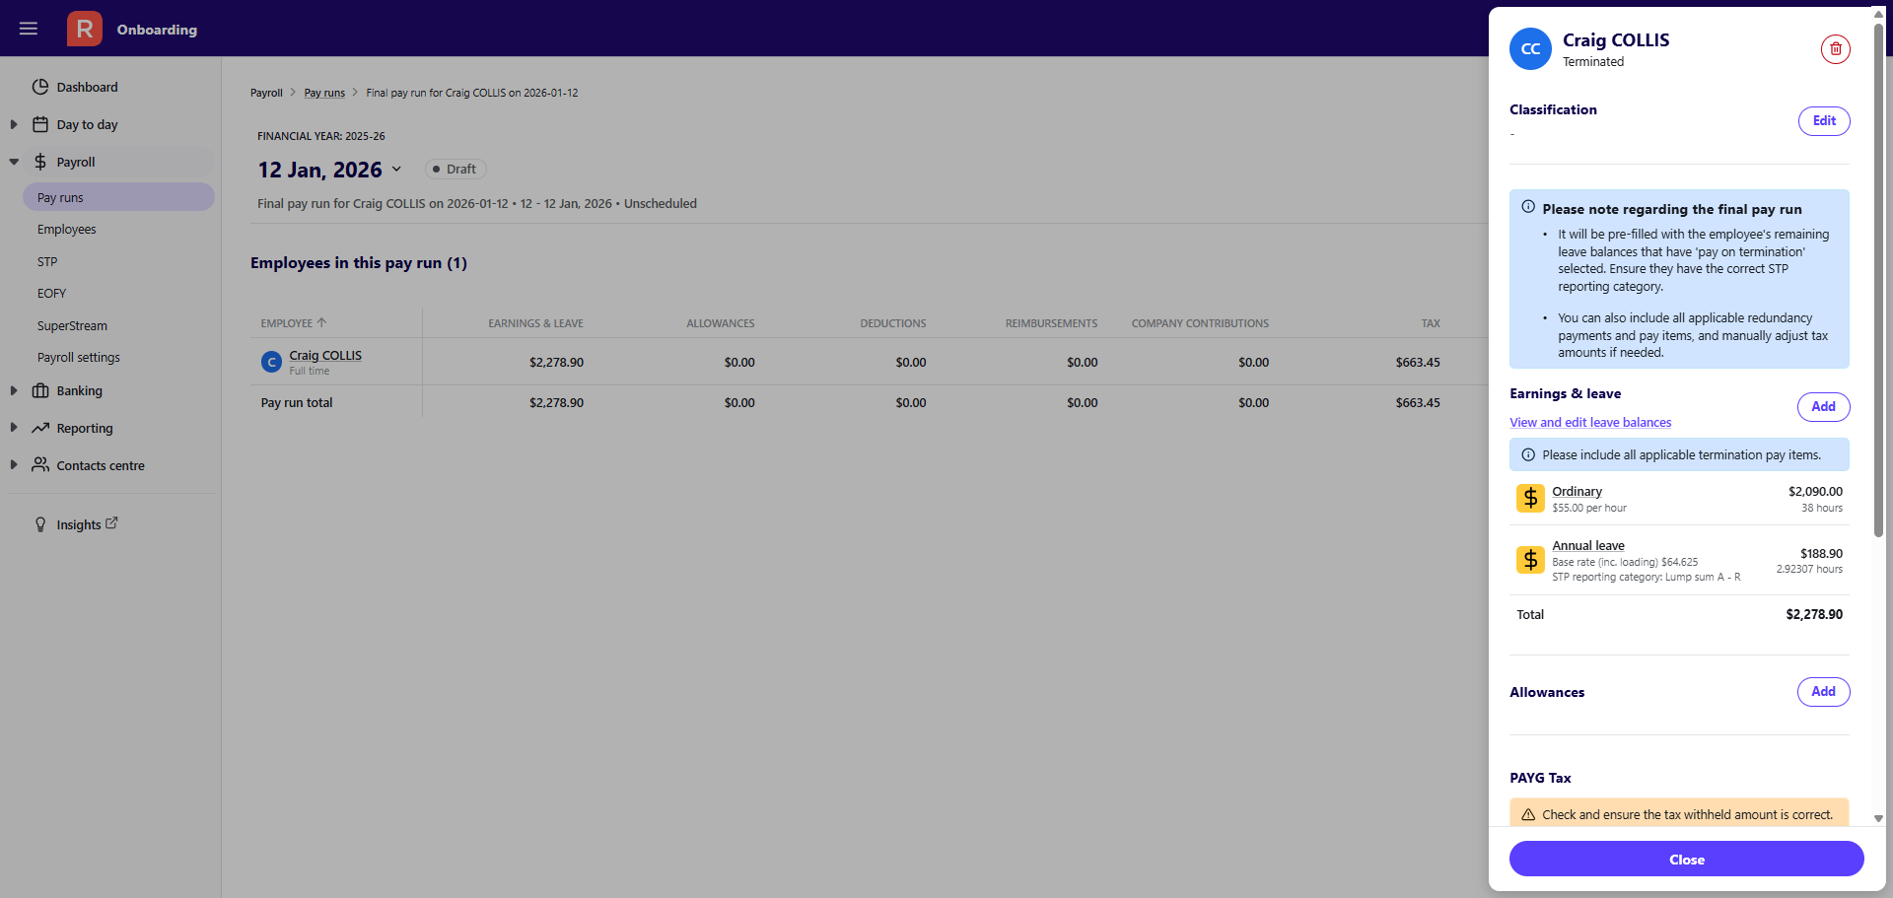Sort by the Employee column arrow

pos(321,322)
